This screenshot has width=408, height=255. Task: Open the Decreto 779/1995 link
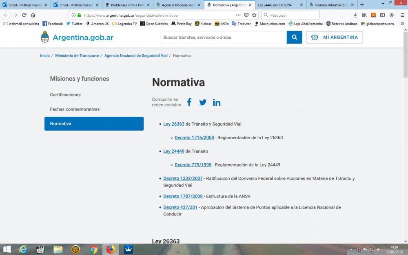click(193, 165)
